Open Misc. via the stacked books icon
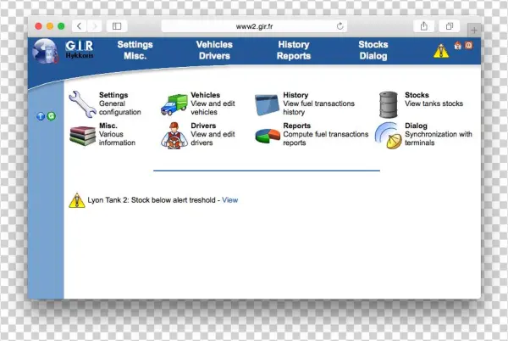 coord(82,135)
